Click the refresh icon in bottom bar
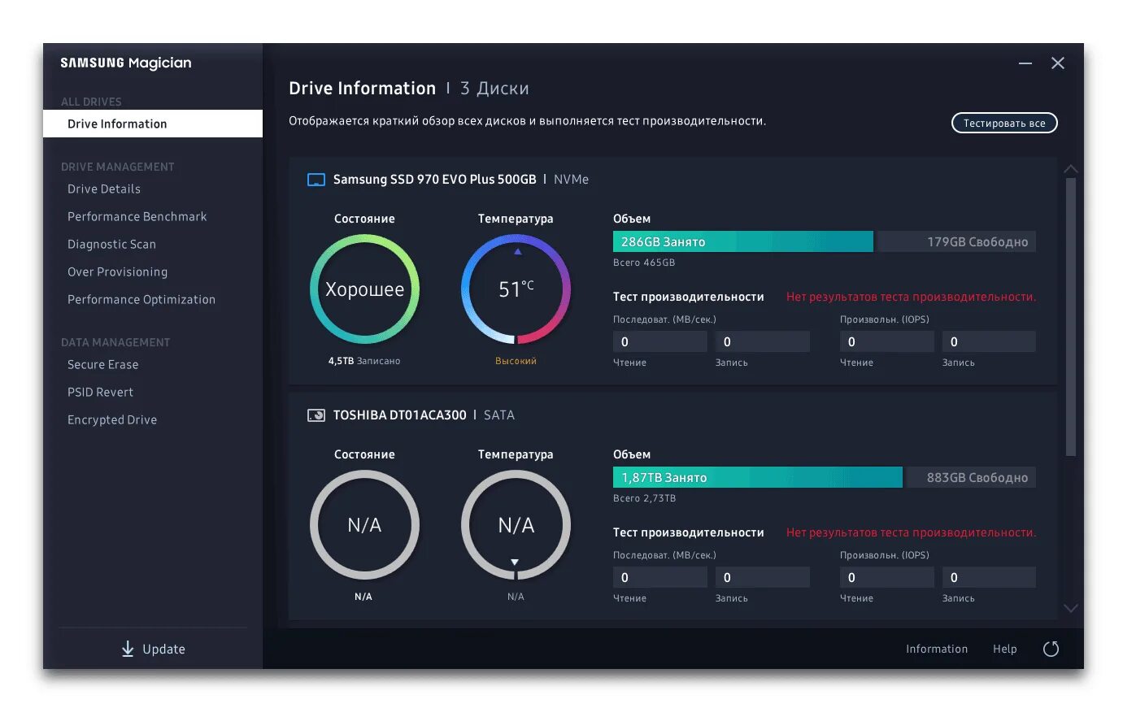 pos(1051,649)
